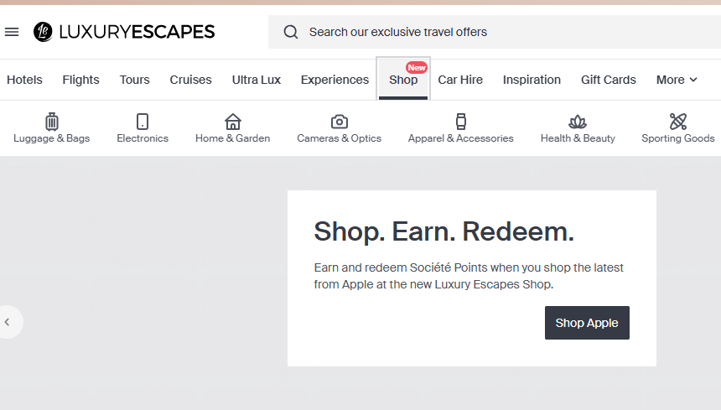The width and height of the screenshot is (721, 410).
Task: Open the hamburger menu icon
Action: pyautogui.click(x=12, y=32)
